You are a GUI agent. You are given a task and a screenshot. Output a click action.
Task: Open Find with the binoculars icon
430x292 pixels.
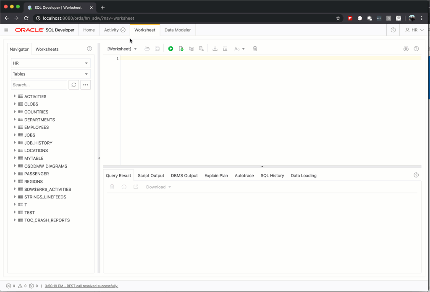406,49
